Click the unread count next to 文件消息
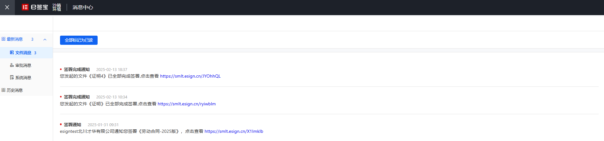The width and height of the screenshot is (604, 141). point(35,53)
